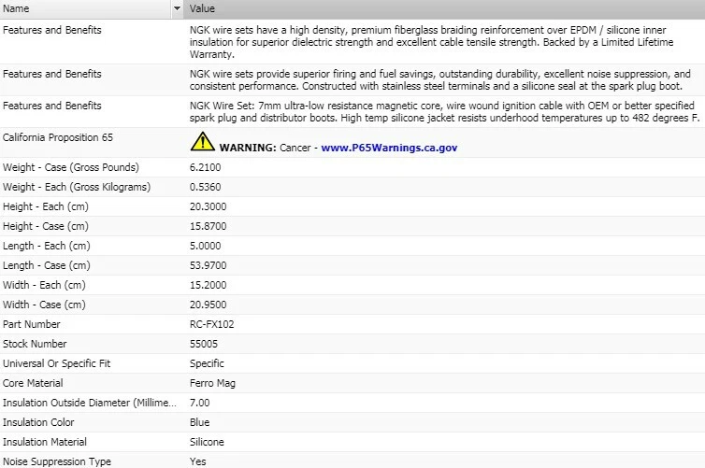The height and width of the screenshot is (468, 705).
Task: Open the www.P65Warnings.ca.gov link
Action: [x=389, y=148]
